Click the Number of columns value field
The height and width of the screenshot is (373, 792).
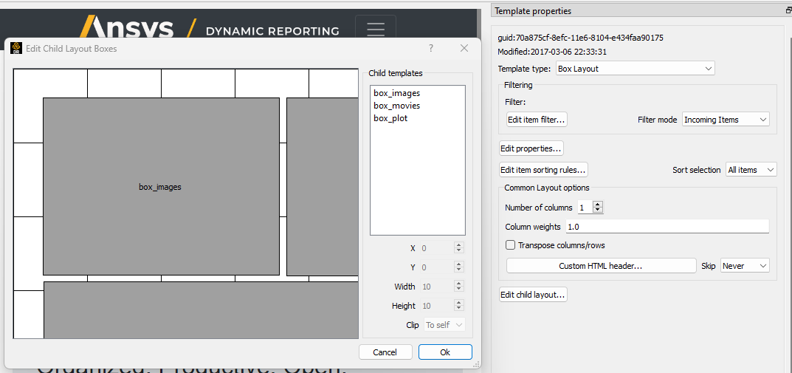585,208
